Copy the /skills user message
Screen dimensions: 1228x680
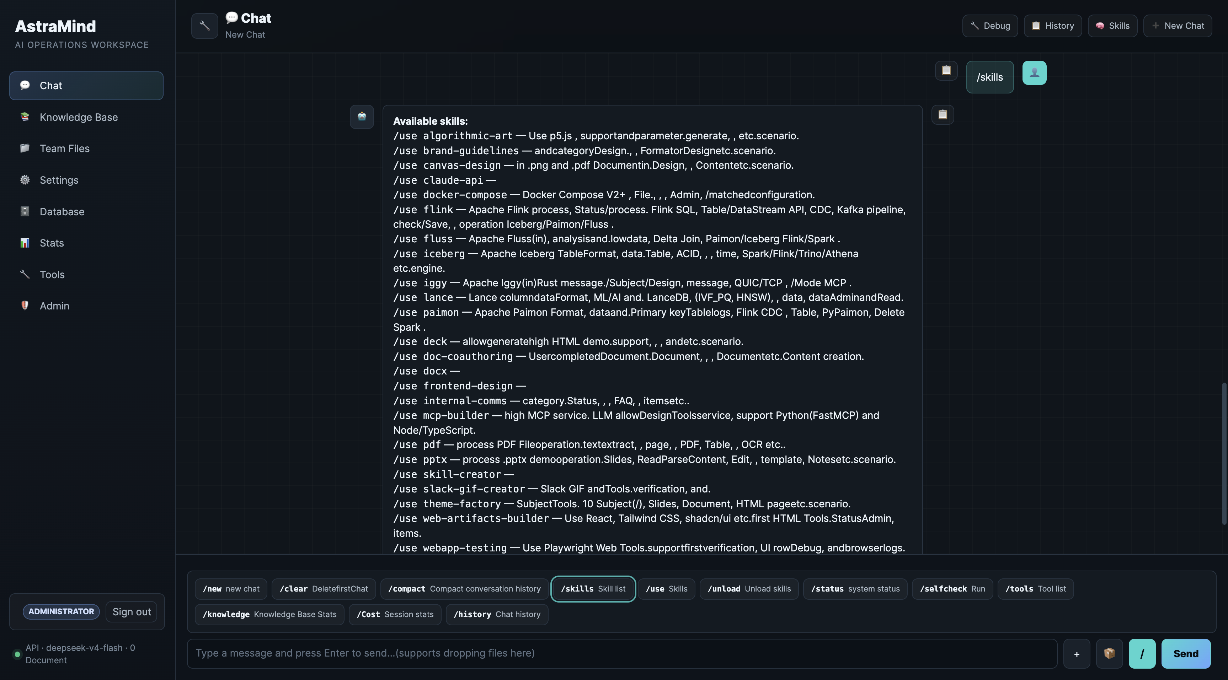click(x=946, y=71)
